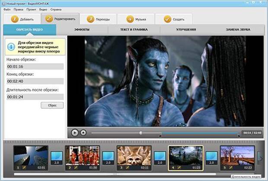This screenshot has width=268, height=181.
Task: Click the timeline horizontal scrollbar
Action: tap(115, 174)
